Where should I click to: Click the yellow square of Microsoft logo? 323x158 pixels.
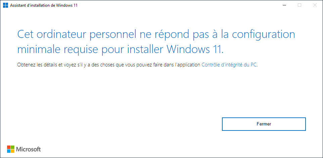coord(12,151)
